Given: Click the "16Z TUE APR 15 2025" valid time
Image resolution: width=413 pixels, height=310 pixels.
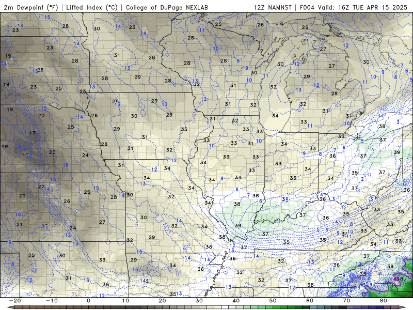Looking at the screenshot, I should (373, 7).
